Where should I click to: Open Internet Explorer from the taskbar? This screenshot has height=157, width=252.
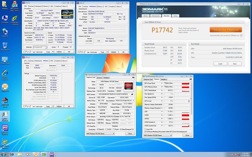click(12, 155)
